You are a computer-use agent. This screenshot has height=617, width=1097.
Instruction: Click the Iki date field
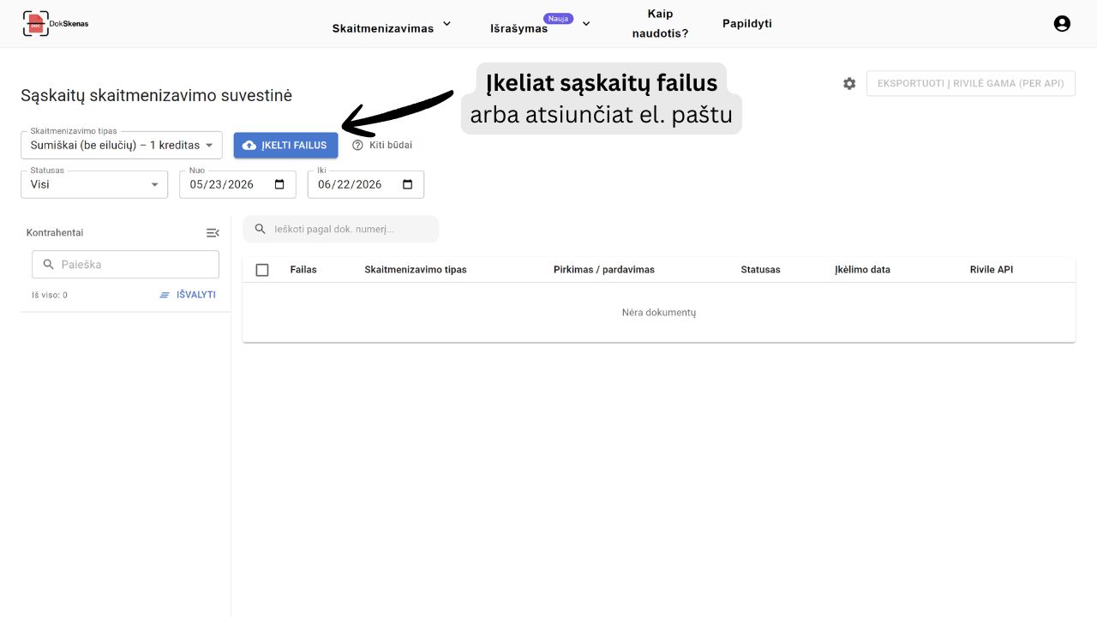coord(366,184)
